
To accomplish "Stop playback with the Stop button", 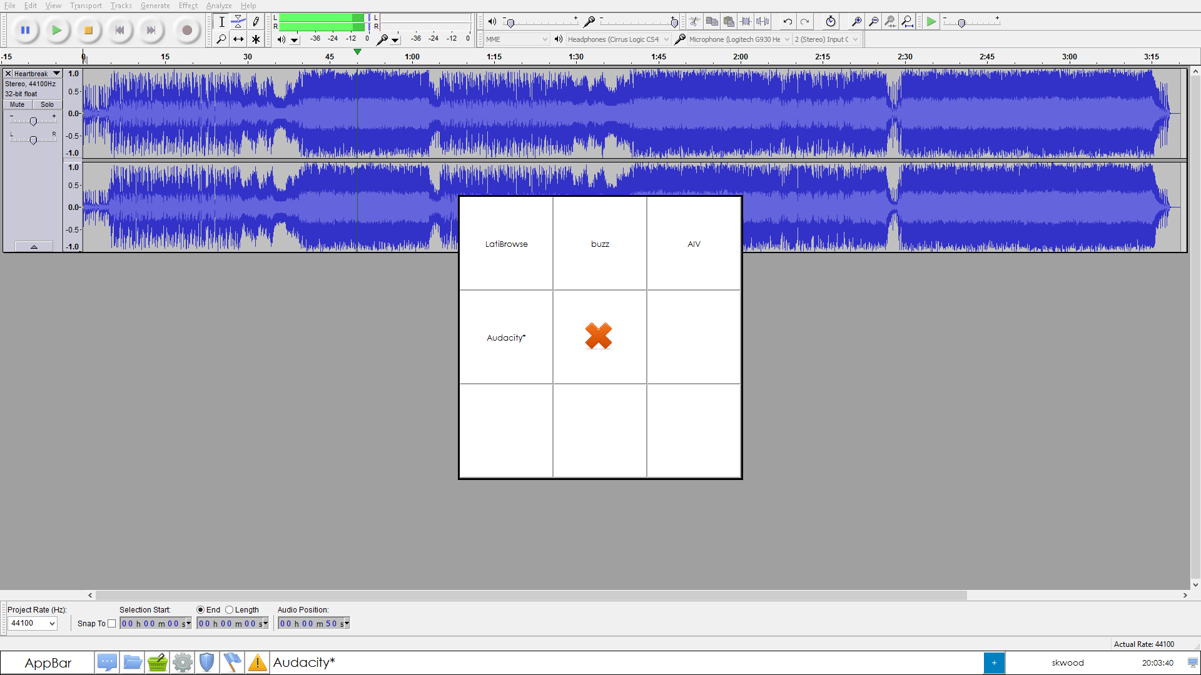I will 88,30.
